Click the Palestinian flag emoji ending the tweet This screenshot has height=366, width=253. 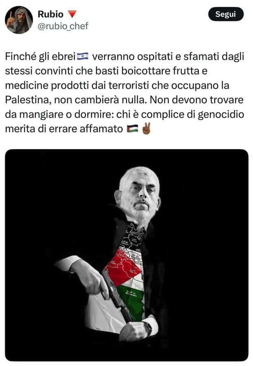pos(133,129)
